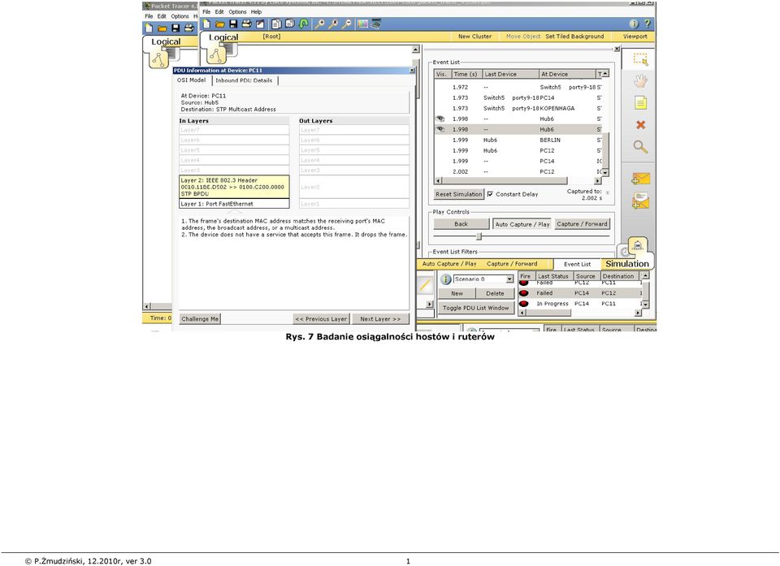780x566 pixels.
Task: Open file with the folder toolbar icon in front window
Action: 220,24
